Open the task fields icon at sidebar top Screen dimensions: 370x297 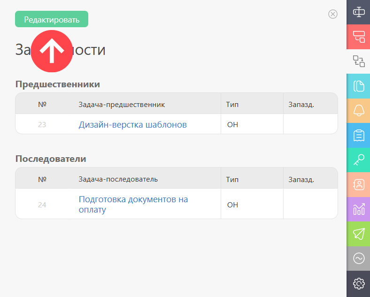358,12
